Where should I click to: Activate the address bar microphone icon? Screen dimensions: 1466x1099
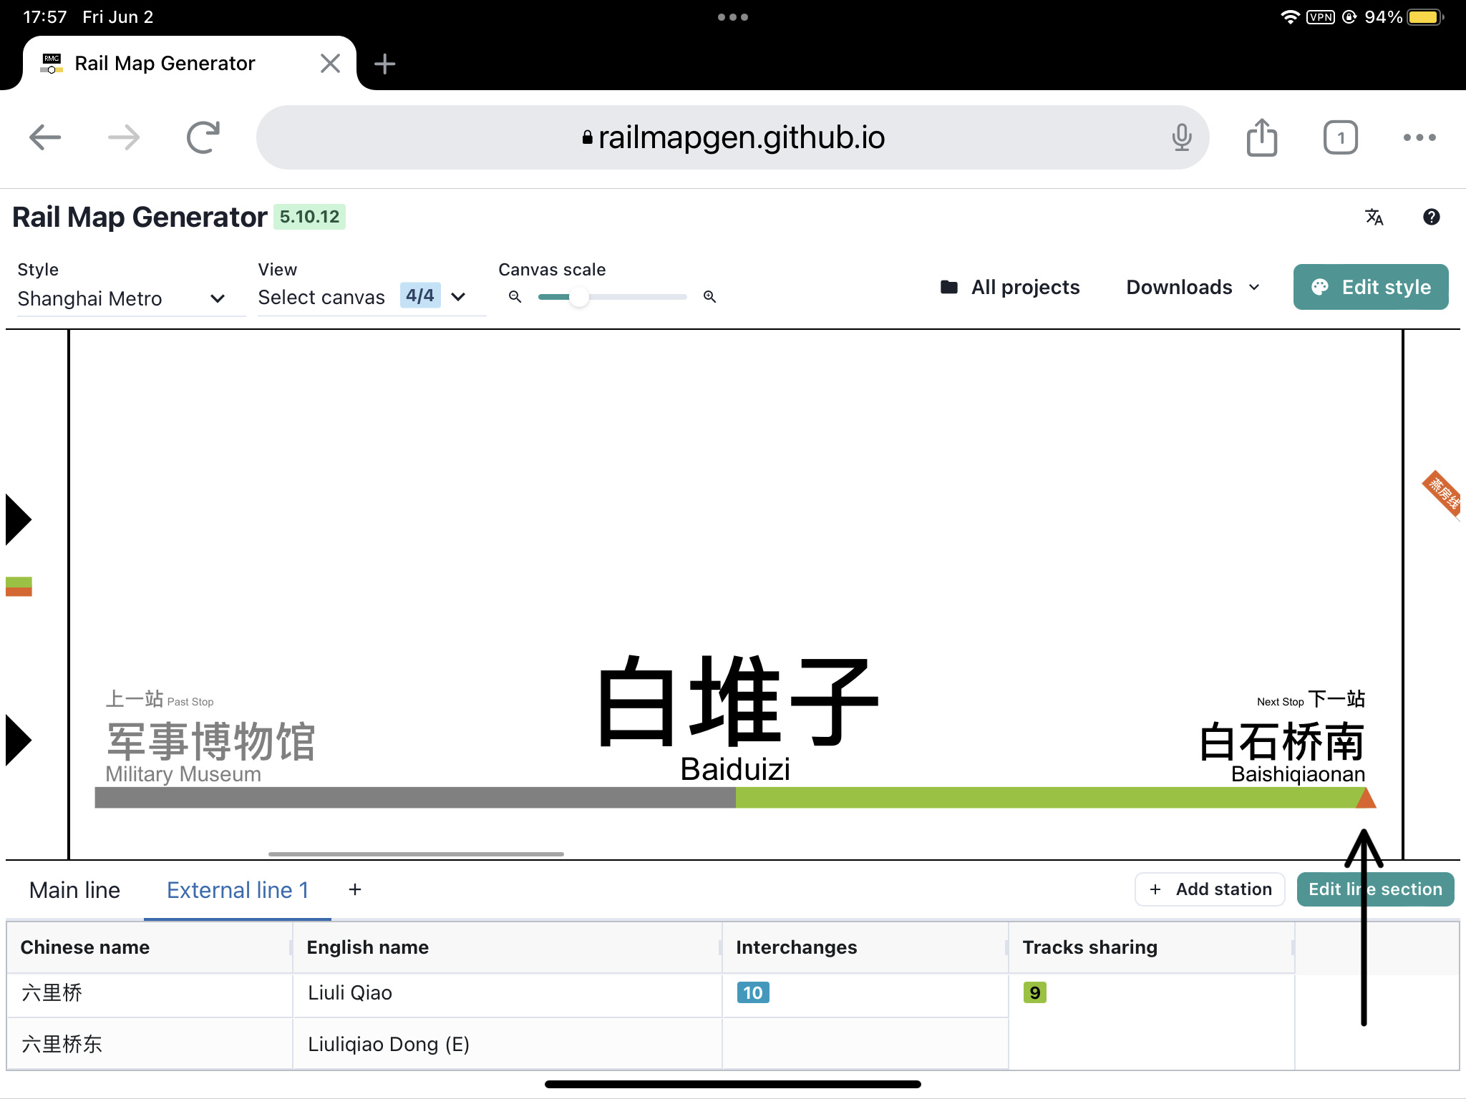point(1183,137)
